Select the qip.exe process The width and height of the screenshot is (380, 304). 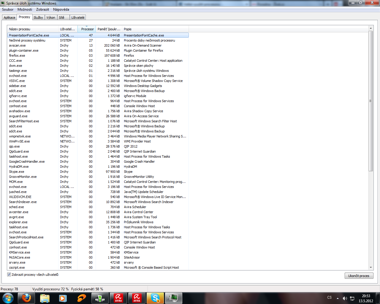point(98,146)
